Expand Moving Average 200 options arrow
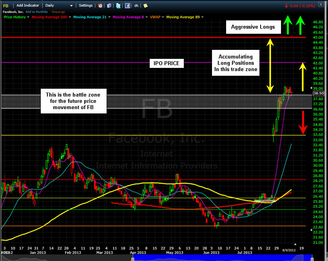Viewport: 328px width, 261px height. point(70,17)
